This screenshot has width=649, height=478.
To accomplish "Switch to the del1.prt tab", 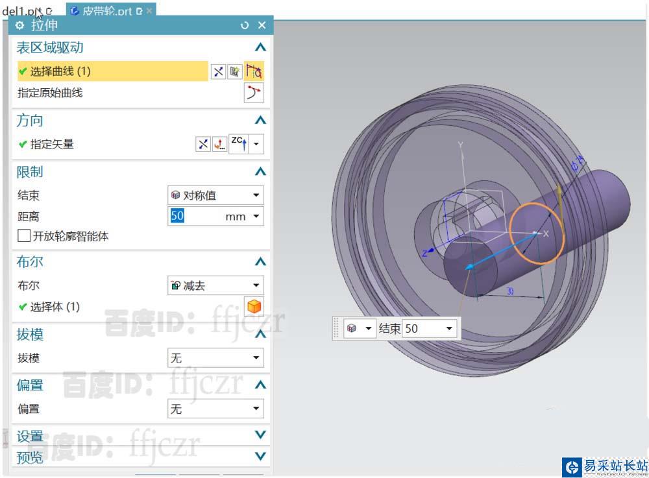I will [27, 11].
